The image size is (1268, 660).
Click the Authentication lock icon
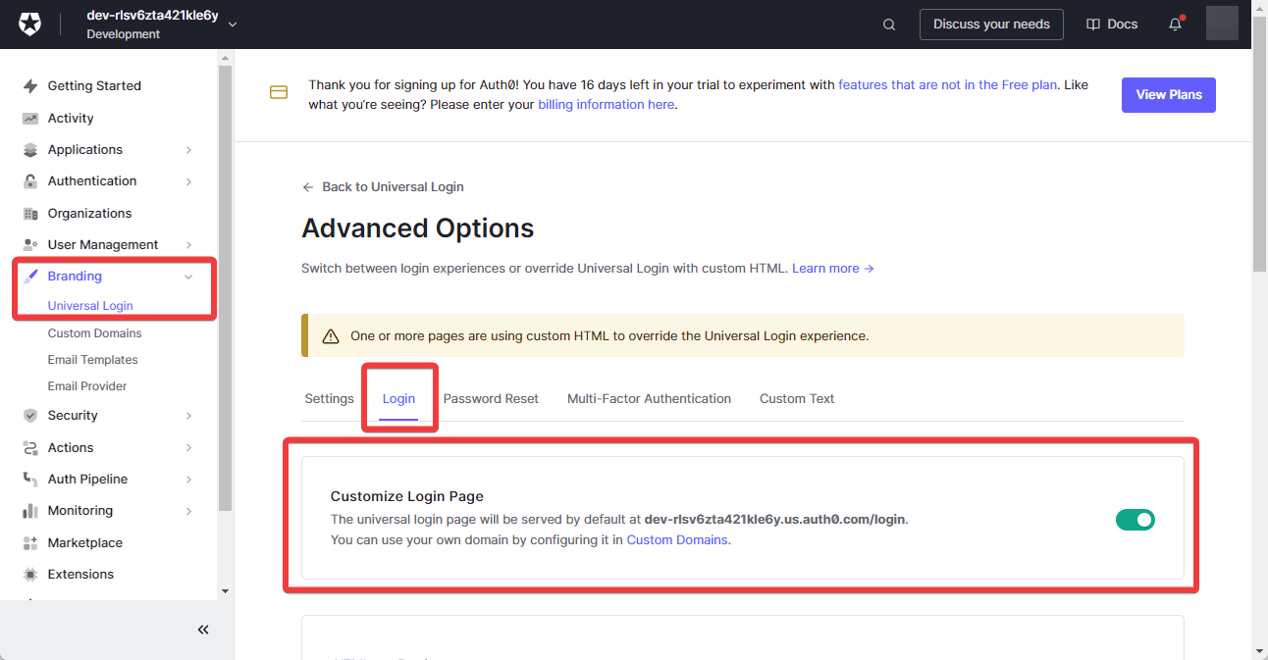[30, 181]
